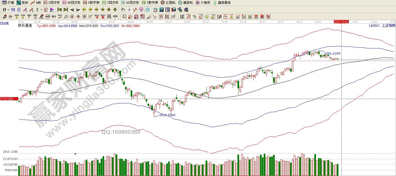Select the hand pan tool
This screenshot has width=396, height=176.
(x=123, y=10)
